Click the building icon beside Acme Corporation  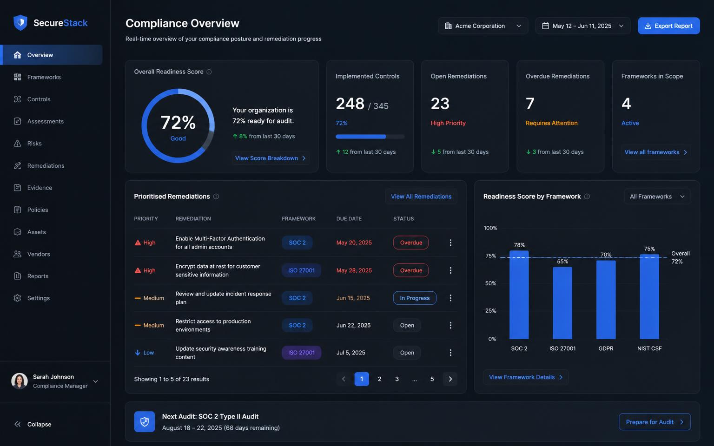click(x=448, y=26)
